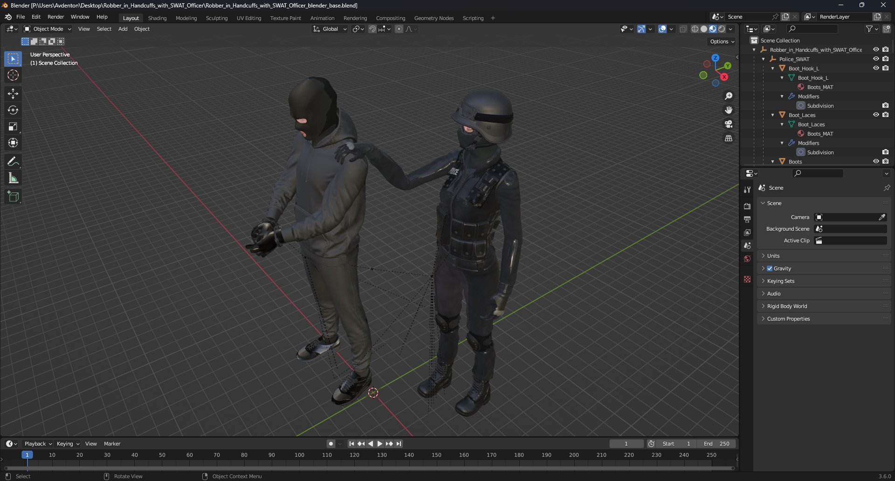This screenshot has height=481, width=895.
Task: Open the Render menu
Action: (x=55, y=17)
